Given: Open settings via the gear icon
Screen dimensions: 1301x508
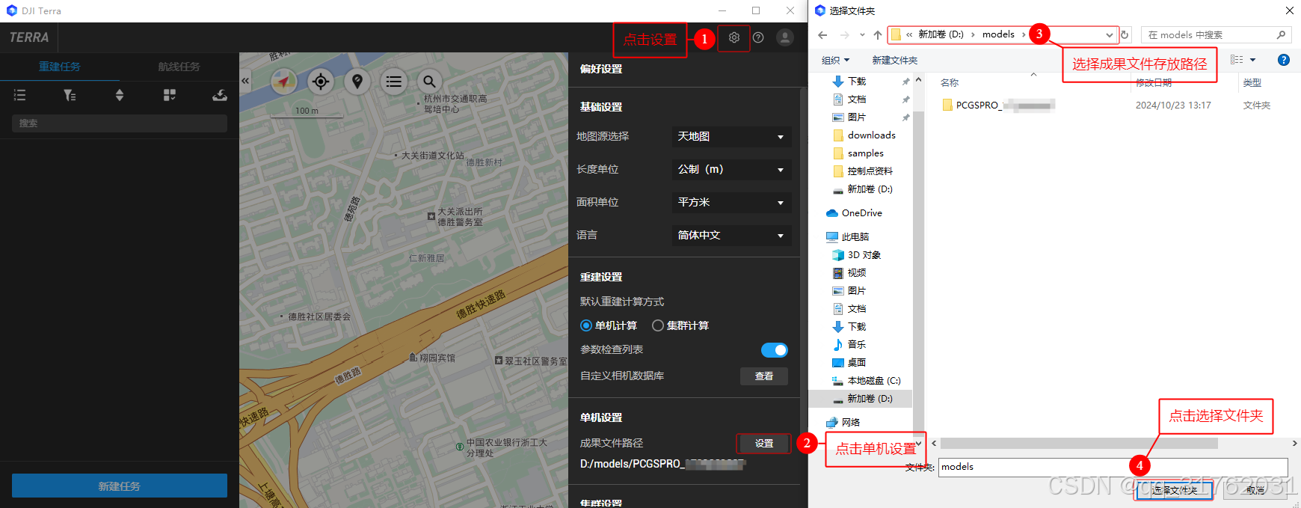Looking at the screenshot, I should point(734,37).
